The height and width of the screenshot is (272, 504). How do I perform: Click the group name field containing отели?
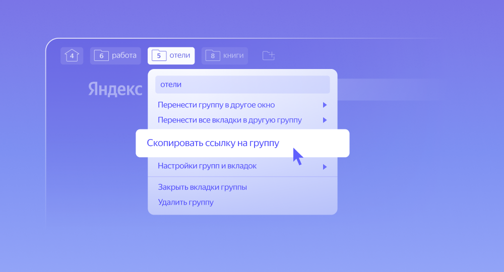coord(242,85)
